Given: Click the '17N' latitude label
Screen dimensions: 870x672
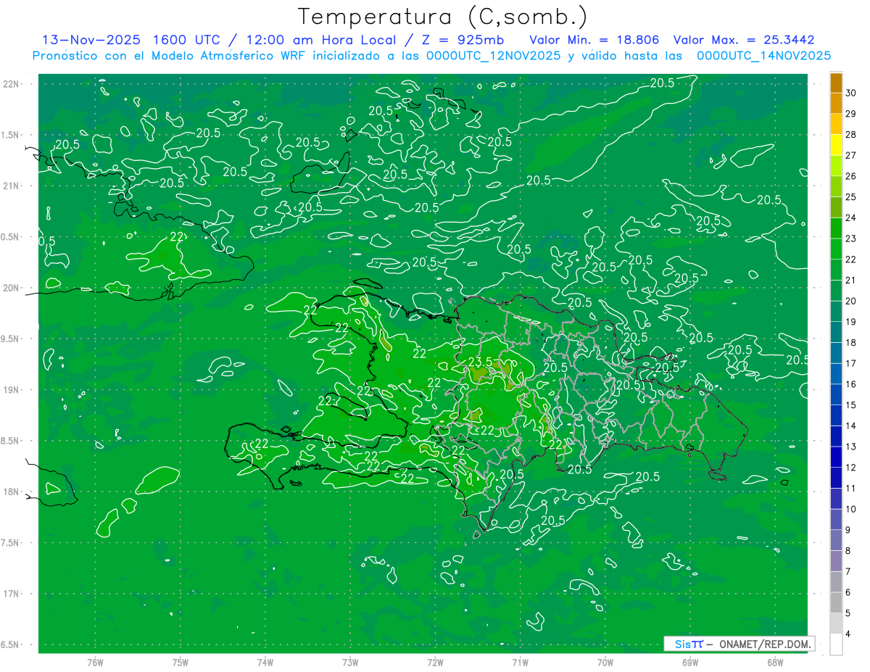Looking at the screenshot, I should (x=11, y=594).
